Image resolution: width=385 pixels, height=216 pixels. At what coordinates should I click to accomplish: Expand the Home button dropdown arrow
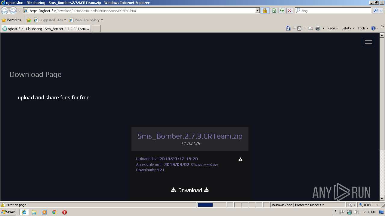[294, 28]
